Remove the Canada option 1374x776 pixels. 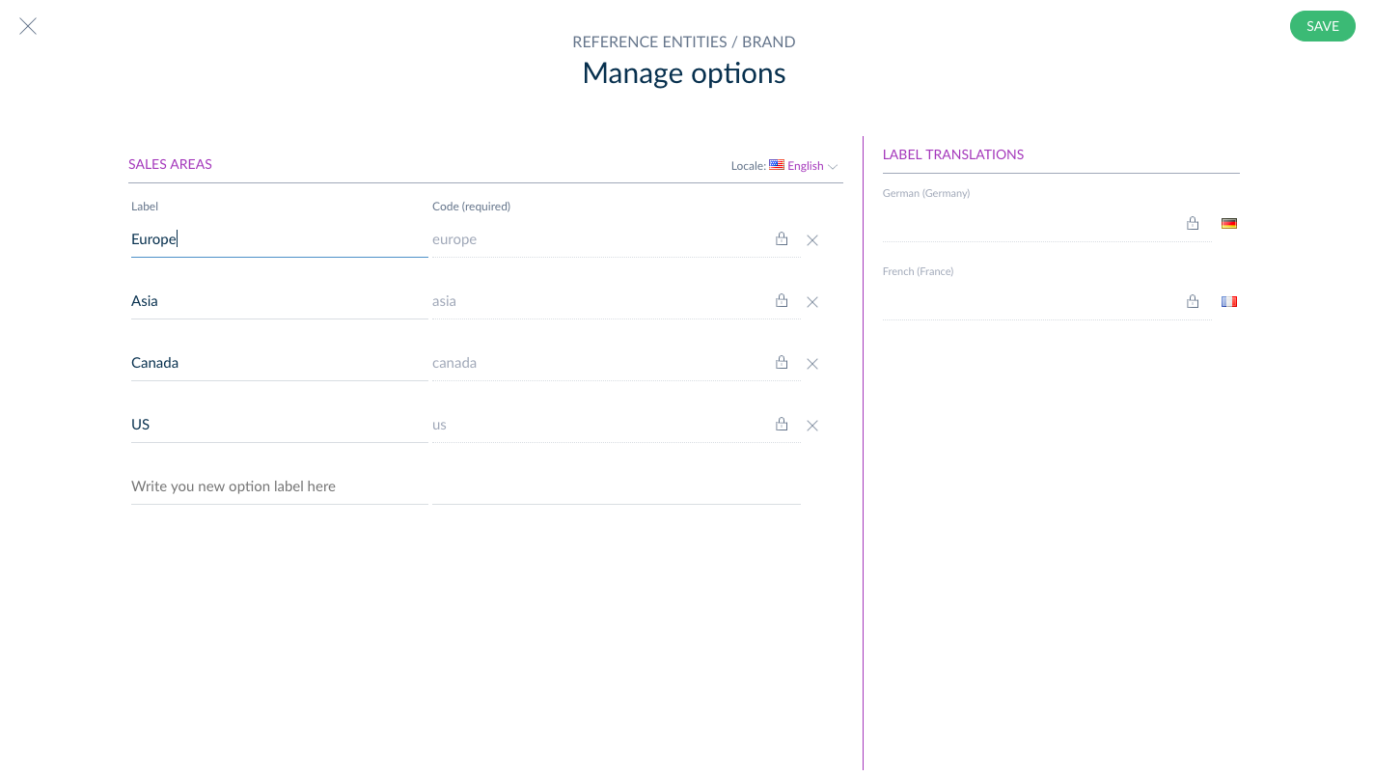pyautogui.click(x=811, y=363)
